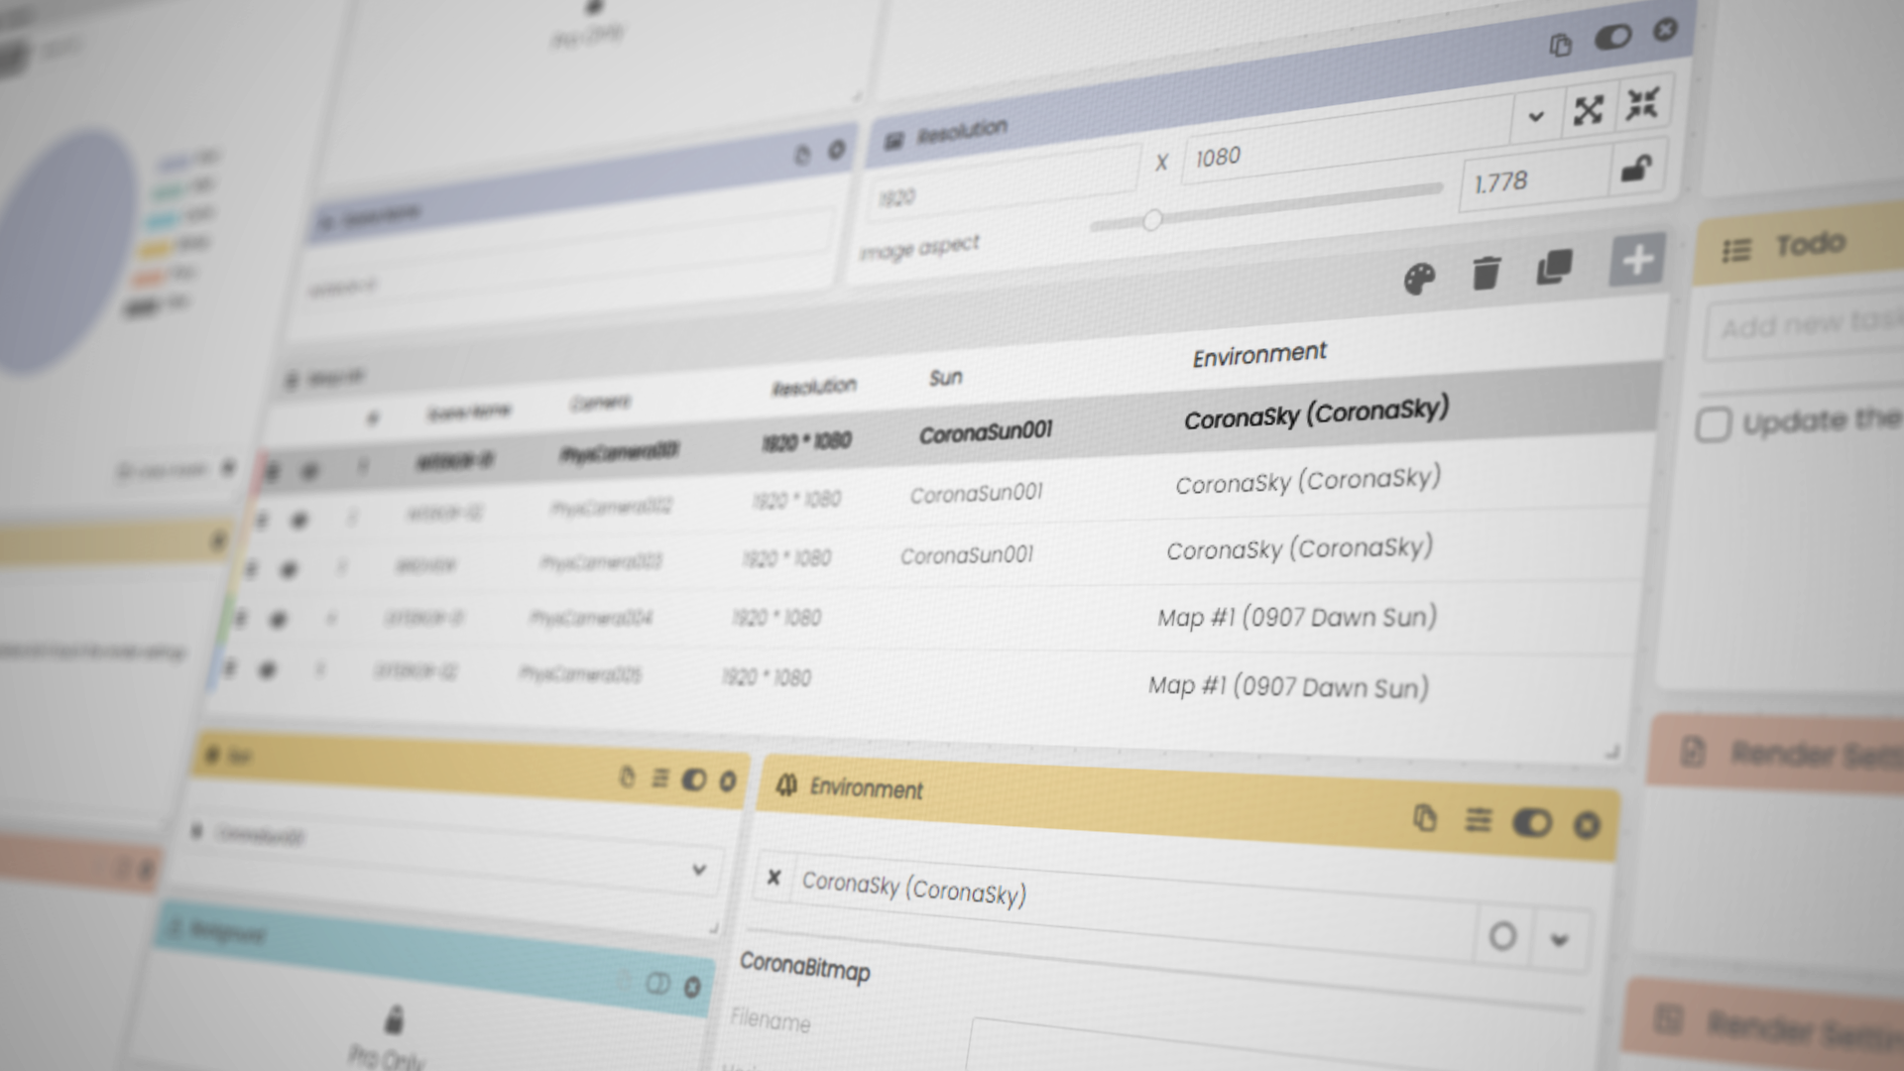Delete selected scene using the trash icon

click(x=1485, y=275)
